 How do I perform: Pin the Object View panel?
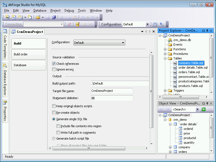click(x=207, y=103)
